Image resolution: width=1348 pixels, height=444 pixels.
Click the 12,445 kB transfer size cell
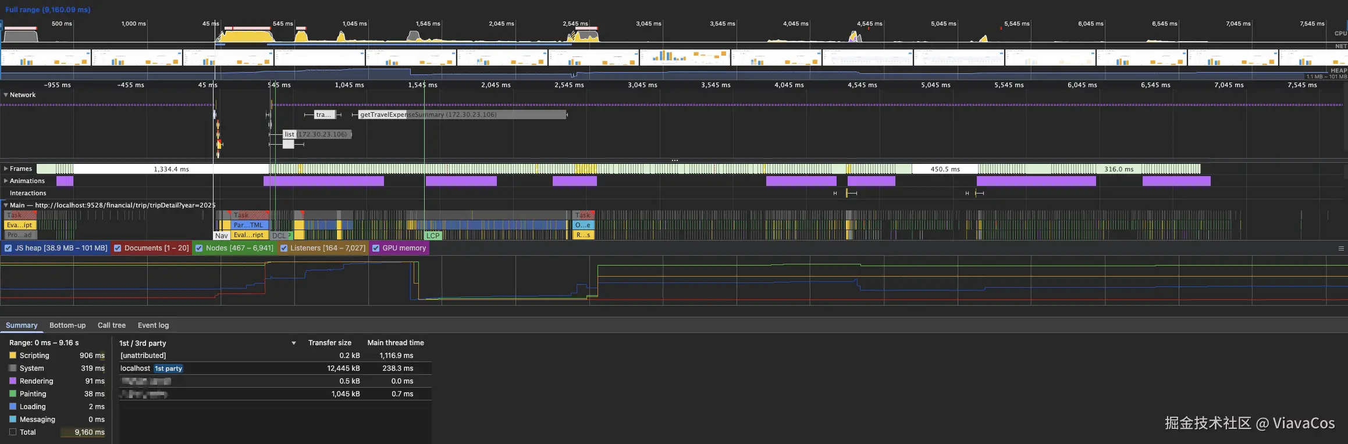coord(343,368)
